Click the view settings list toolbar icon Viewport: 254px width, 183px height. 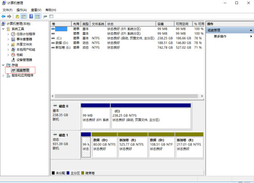point(51,17)
